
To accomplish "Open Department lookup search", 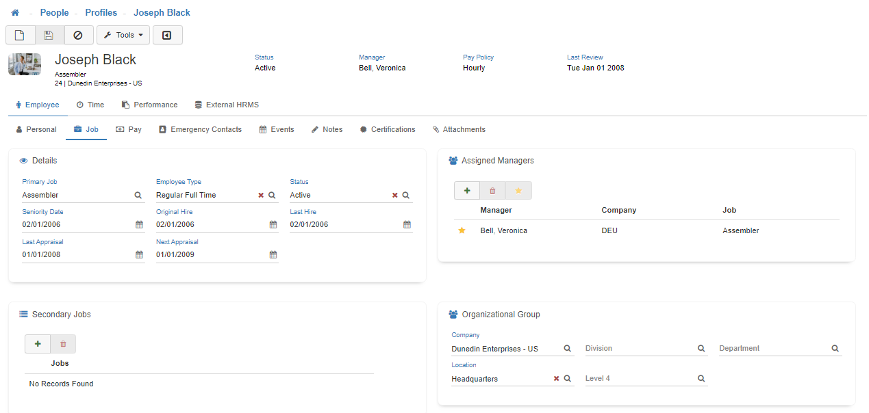I will 835,349.
